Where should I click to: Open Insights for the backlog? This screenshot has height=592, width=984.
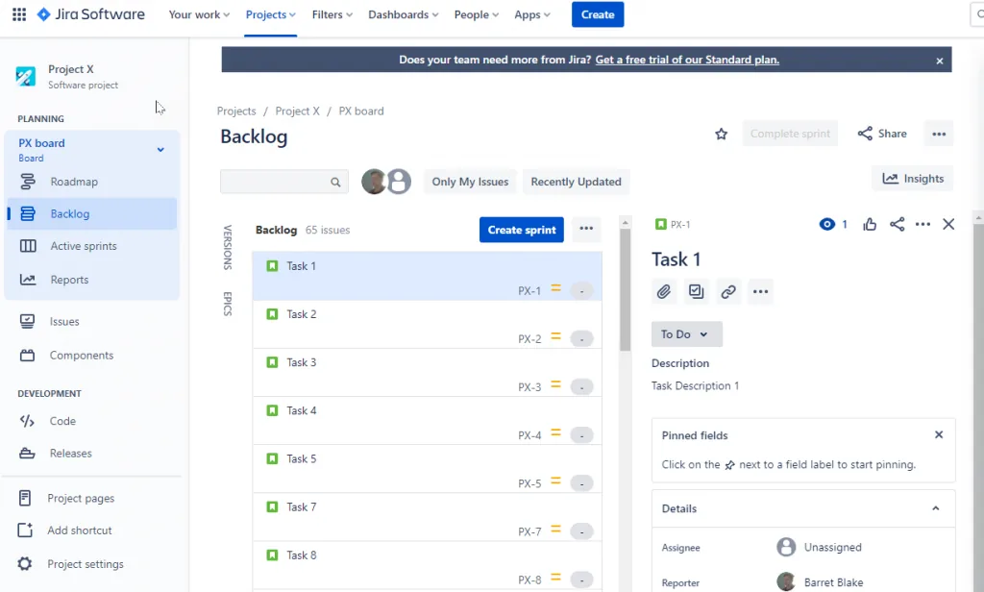pos(912,178)
